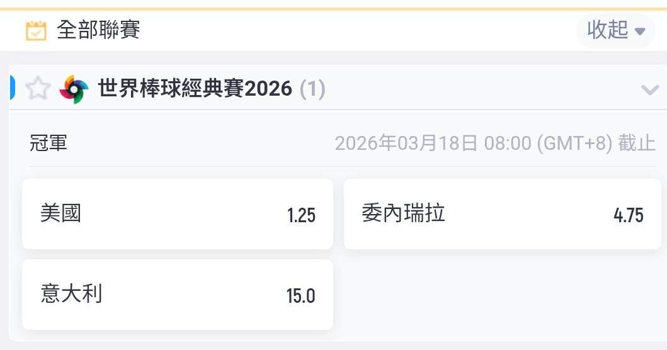Open the 世界棒球經典賽2026 league title
Screen dimensions: 667x350
[195, 89]
